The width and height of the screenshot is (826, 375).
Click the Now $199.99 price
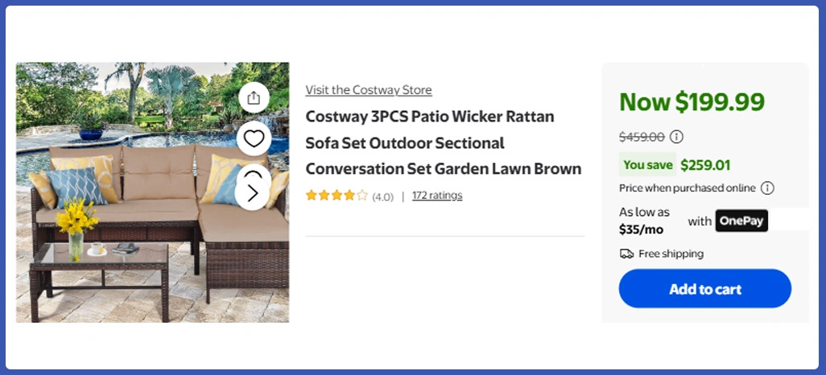click(x=692, y=102)
